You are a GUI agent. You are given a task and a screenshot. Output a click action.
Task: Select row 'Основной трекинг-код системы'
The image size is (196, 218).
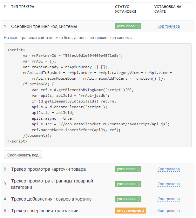pos(98,26)
